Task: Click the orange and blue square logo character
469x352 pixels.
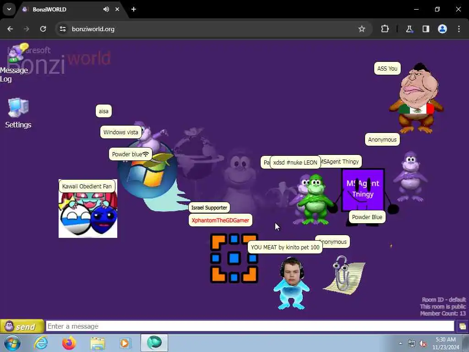Action: 234,258
